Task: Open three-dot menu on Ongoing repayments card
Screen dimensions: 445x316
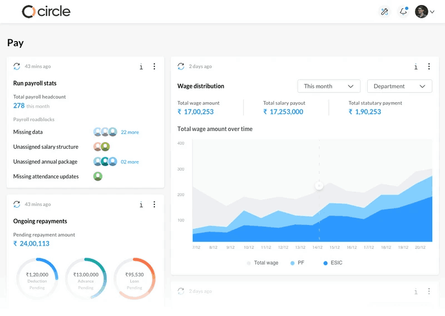Action: coord(154,204)
